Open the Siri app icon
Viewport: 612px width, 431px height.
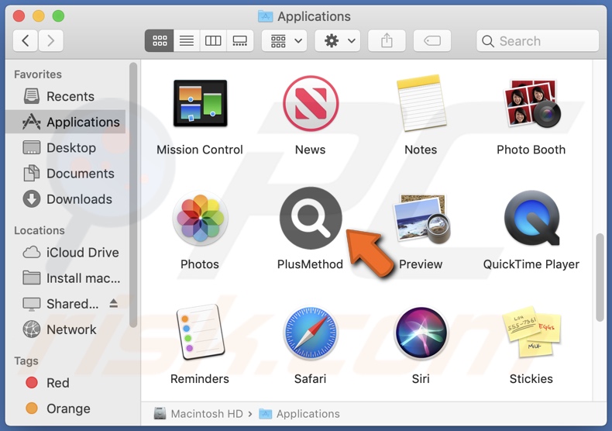[421, 333]
